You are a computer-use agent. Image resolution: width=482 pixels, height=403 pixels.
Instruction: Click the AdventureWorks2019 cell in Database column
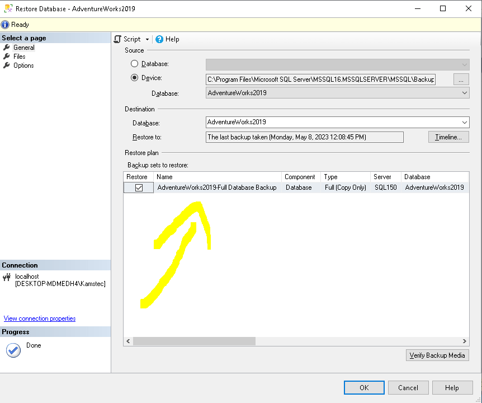[x=434, y=188]
